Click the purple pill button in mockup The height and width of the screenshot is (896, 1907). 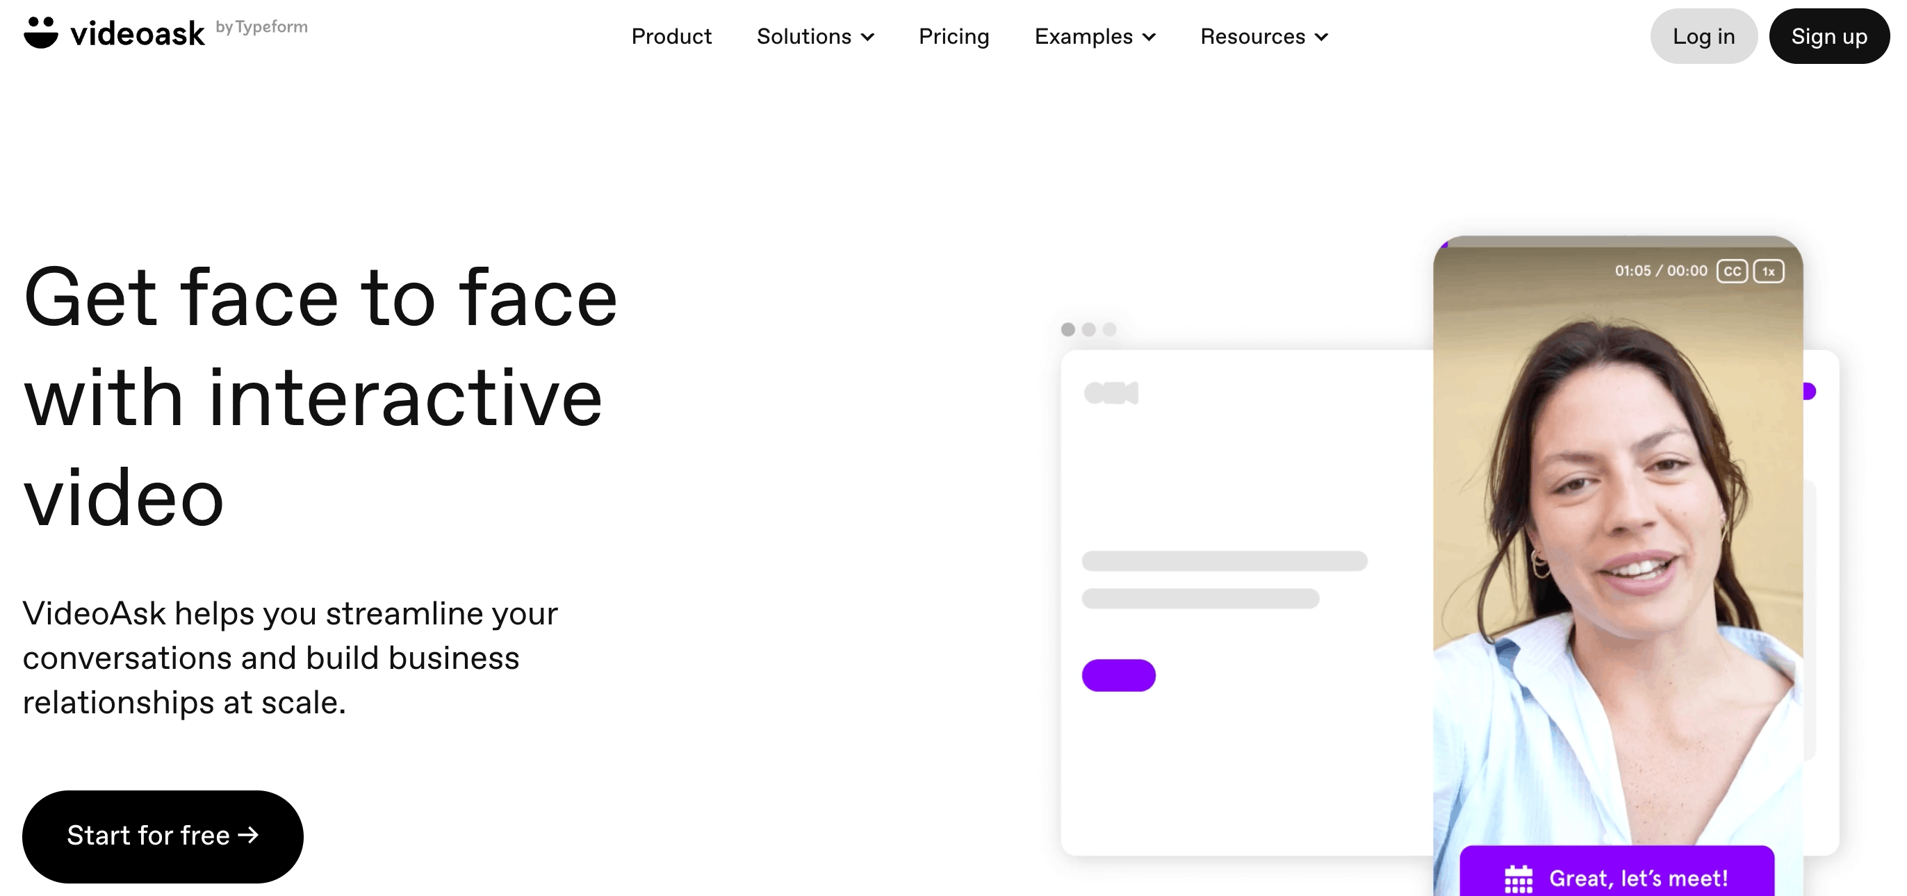click(1119, 674)
